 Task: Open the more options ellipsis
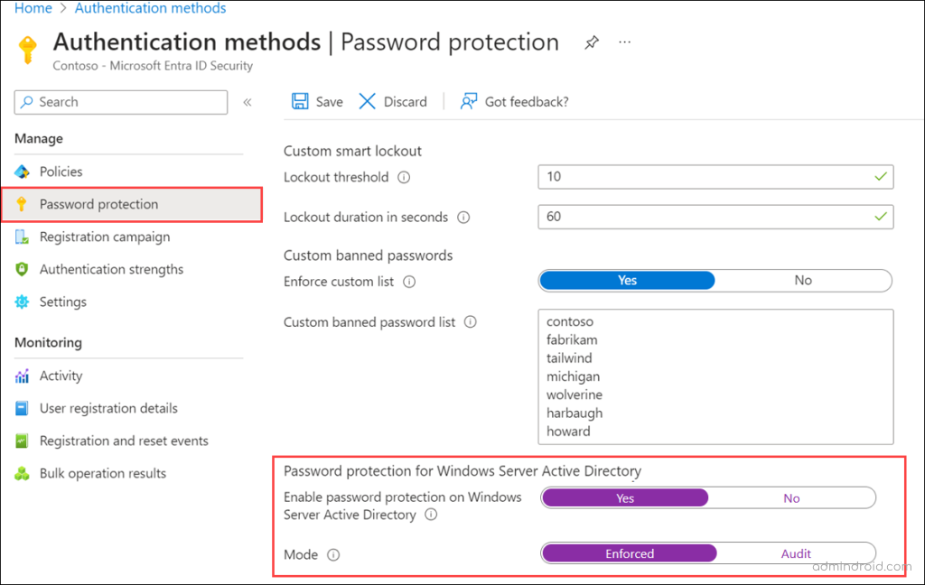click(x=625, y=42)
